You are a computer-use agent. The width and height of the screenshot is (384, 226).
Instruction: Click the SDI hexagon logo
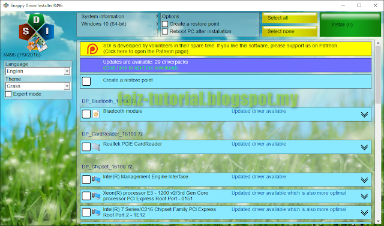click(x=37, y=33)
